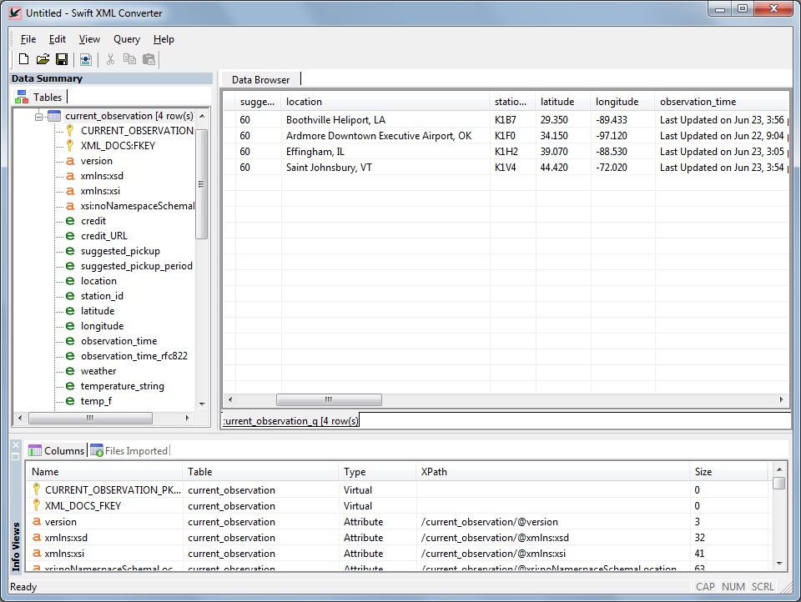Click the table icon beside current_observation node
The image size is (801, 602).
54,116
